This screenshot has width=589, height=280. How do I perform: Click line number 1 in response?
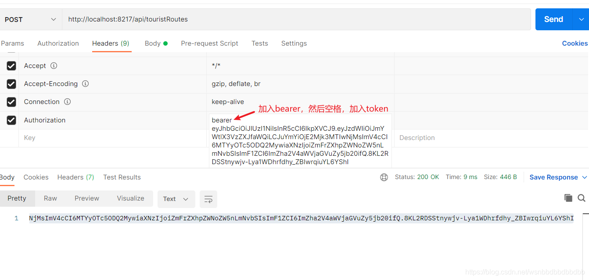[17, 218]
